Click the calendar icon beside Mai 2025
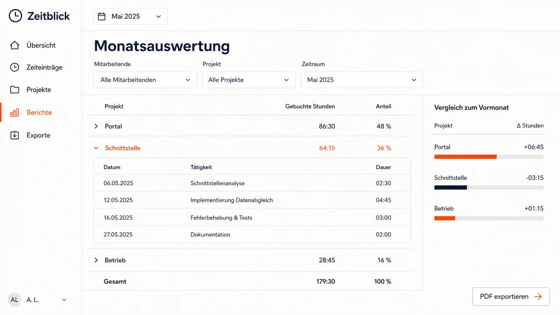This screenshot has height=315, width=560. [101, 16]
